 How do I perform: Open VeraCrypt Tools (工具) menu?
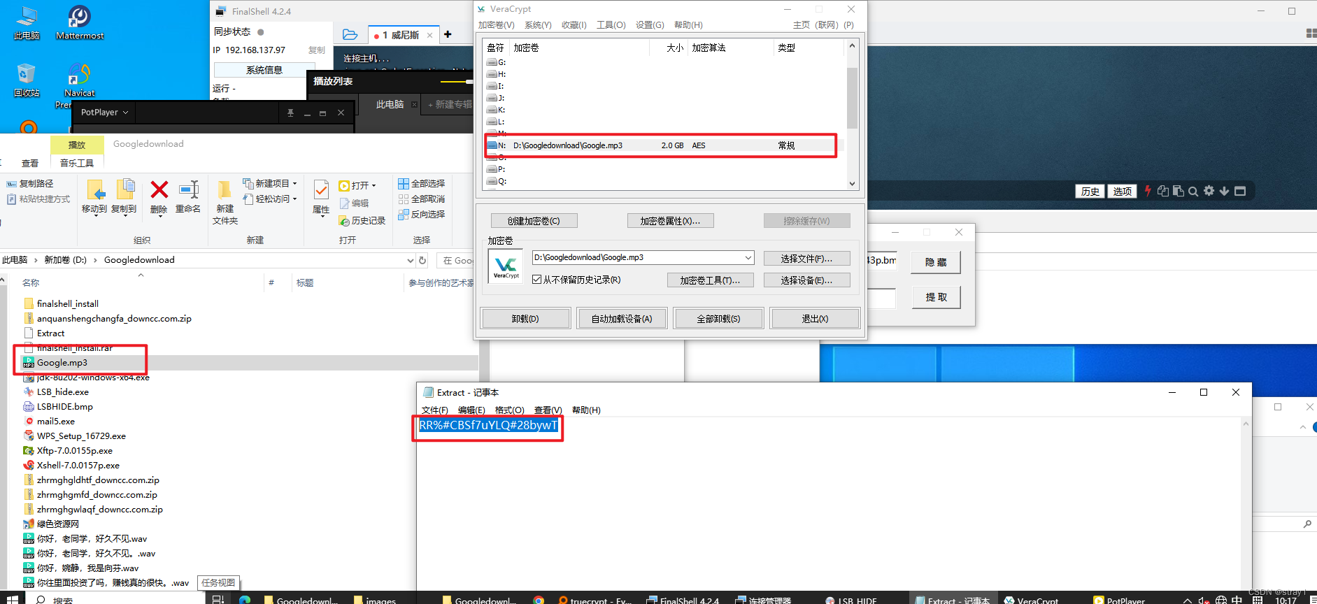click(x=611, y=25)
